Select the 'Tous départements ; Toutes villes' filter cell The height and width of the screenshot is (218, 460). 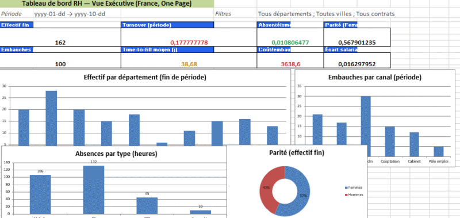[326, 14]
